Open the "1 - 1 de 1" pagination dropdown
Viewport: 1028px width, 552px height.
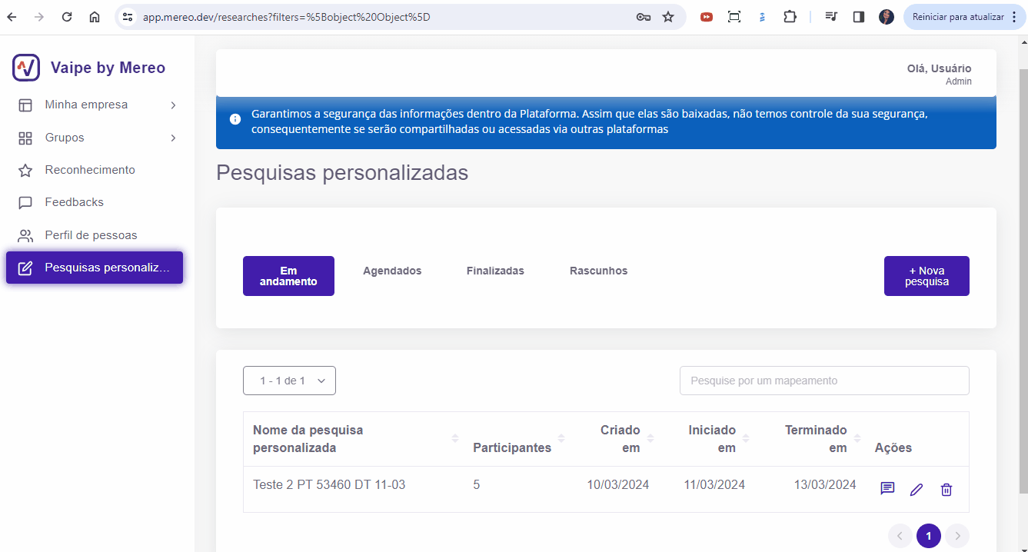click(289, 380)
